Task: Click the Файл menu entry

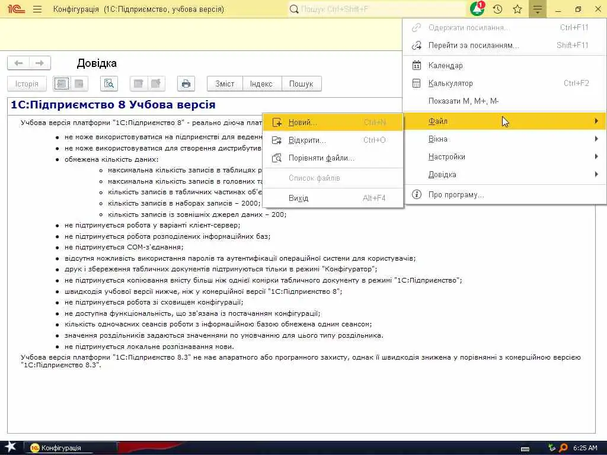Action: 504,121
